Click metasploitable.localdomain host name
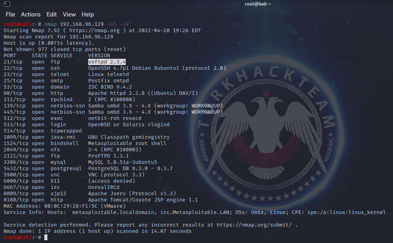The height and width of the screenshot is (243, 393). (113, 212)
